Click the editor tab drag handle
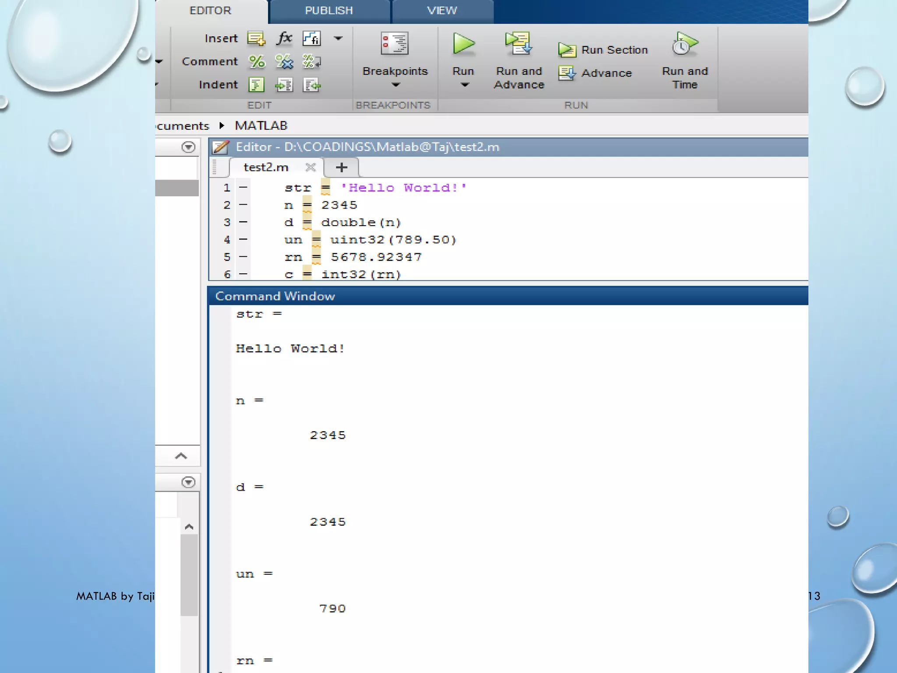 214,167
